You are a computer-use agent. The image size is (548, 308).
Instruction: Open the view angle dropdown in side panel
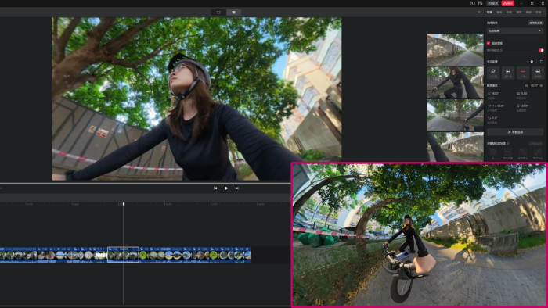515,31
